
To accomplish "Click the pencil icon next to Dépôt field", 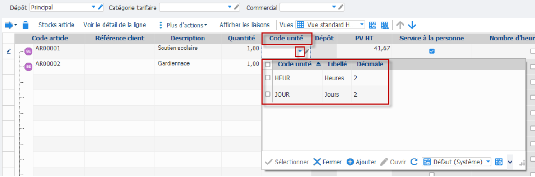I will tap(100, 7).
